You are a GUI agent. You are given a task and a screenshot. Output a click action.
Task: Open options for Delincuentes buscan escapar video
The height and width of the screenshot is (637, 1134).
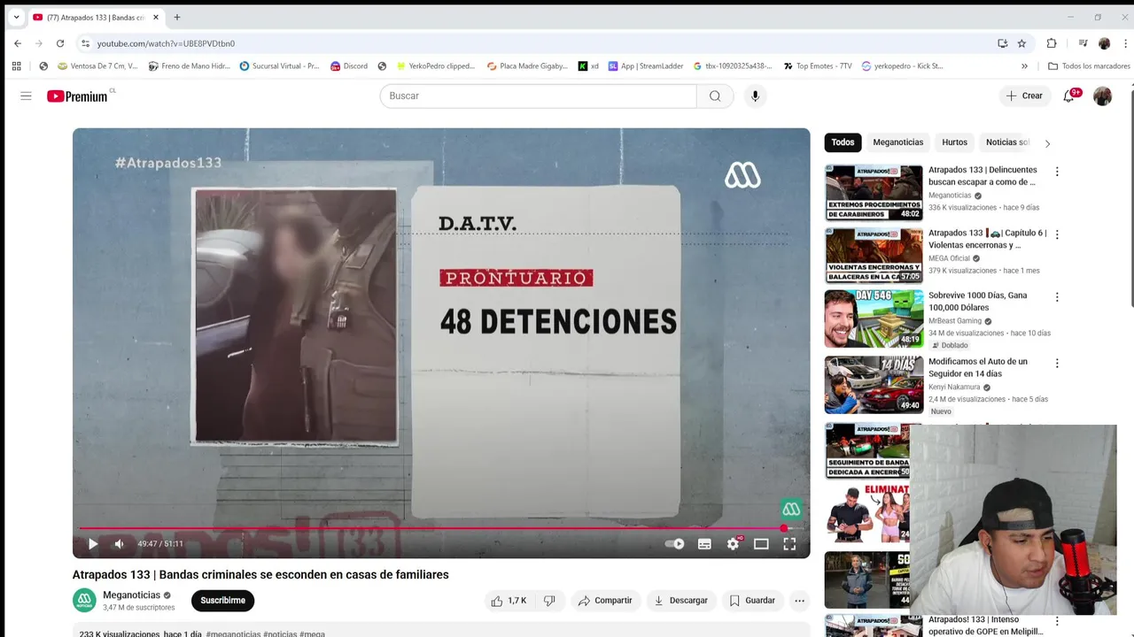tap(1056, 172)
